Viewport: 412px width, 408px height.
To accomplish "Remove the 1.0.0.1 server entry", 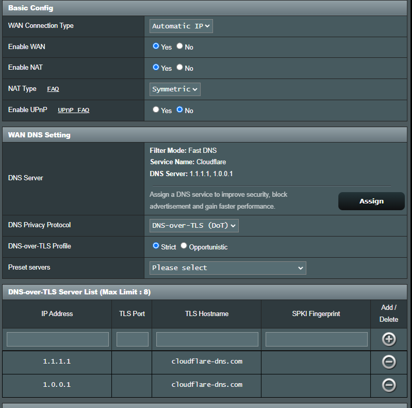I will coord(389,385).
